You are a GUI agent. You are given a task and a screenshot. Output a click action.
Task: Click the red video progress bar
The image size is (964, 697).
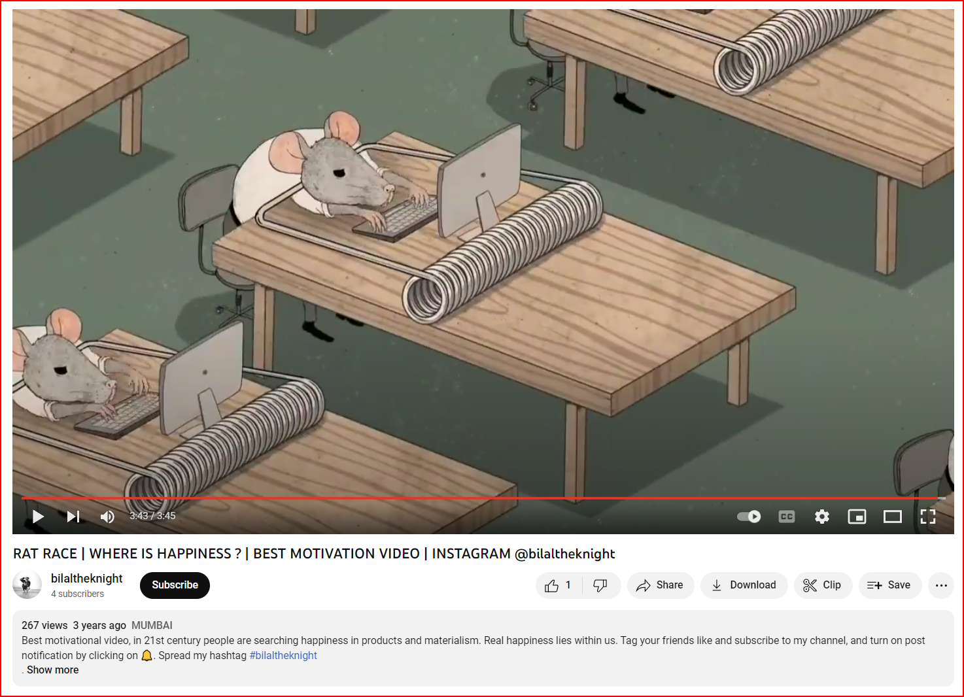[458, 498]
